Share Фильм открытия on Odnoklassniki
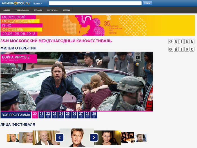Viewport: 197px width, 148px height. (176, 49)
